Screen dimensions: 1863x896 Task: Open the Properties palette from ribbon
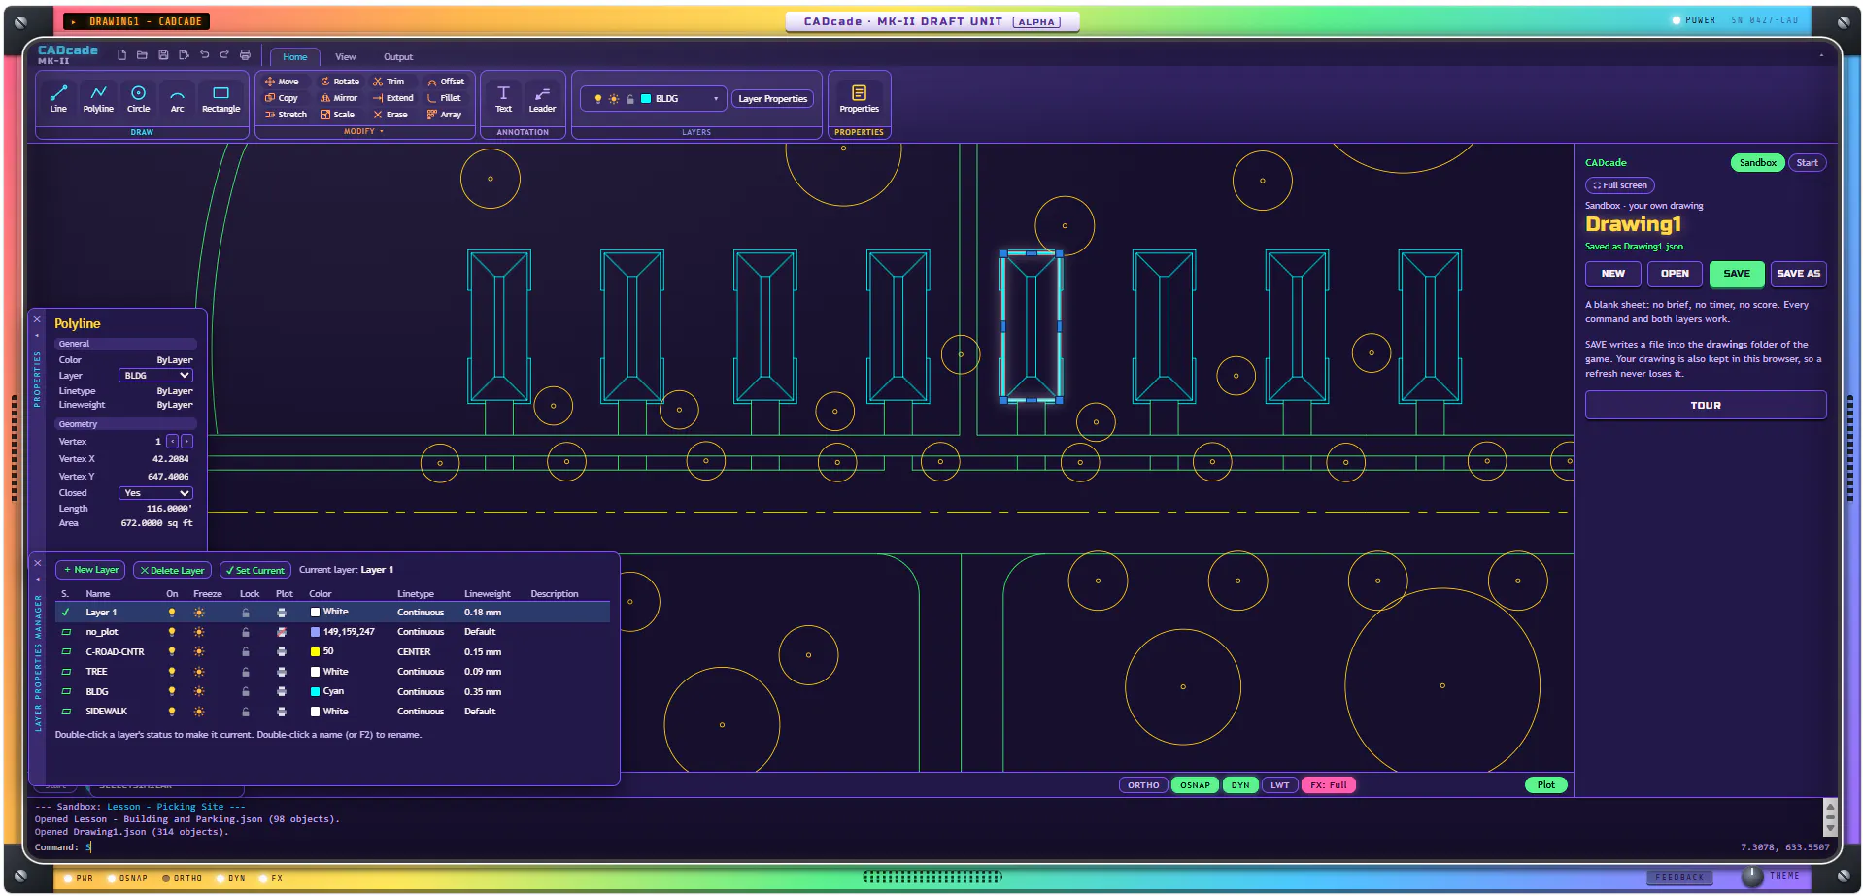pyautogui.click(x=859, y=98)
